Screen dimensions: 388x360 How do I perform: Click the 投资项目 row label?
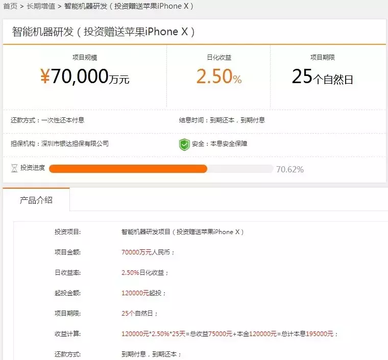click(67, 232)
